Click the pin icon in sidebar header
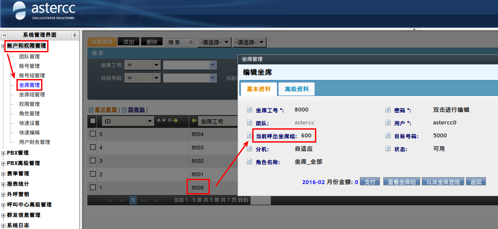Image resolution: width=498 pixels, height=229 pixels. [74, 35]
